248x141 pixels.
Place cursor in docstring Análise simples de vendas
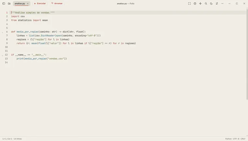click(33, 12)
